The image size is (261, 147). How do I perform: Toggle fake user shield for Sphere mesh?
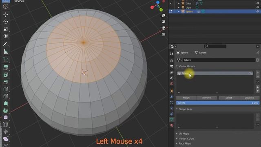point(257,60)
